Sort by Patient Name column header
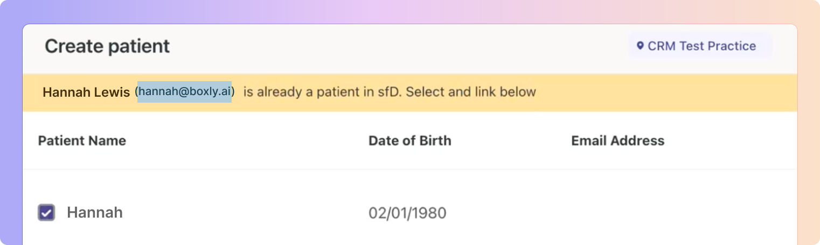The image size is (820, 245). [82, 141]
